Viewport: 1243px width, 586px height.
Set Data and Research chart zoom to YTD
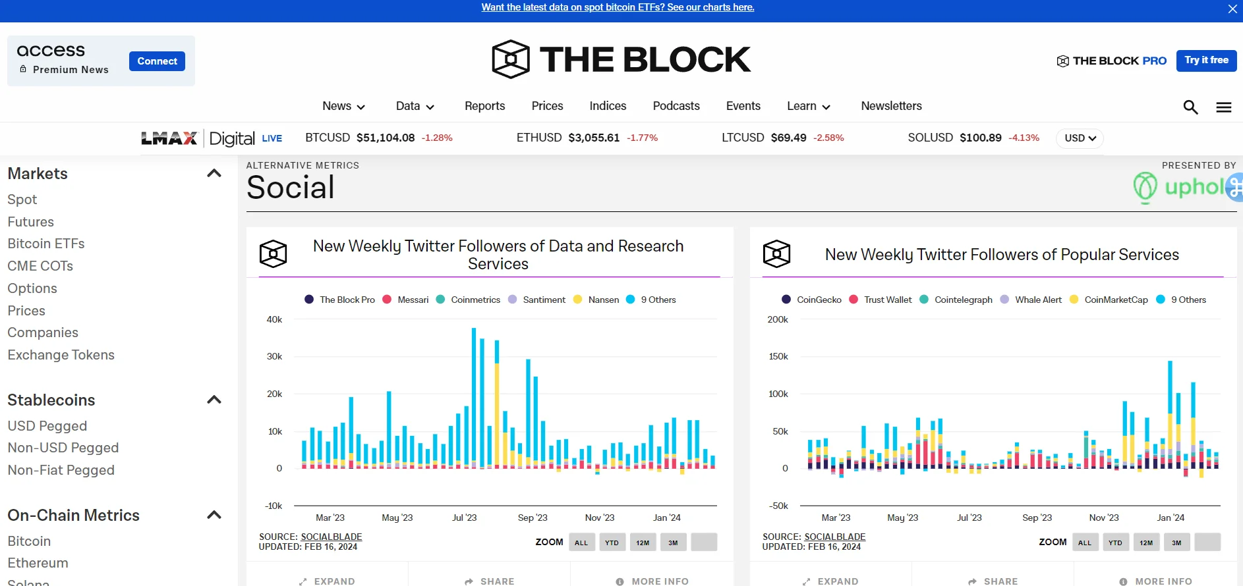(x=612, y=543)
